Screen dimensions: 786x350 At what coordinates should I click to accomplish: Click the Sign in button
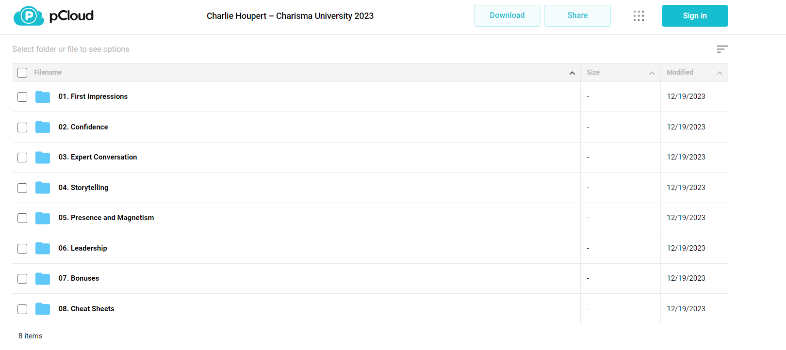point(695,16)
